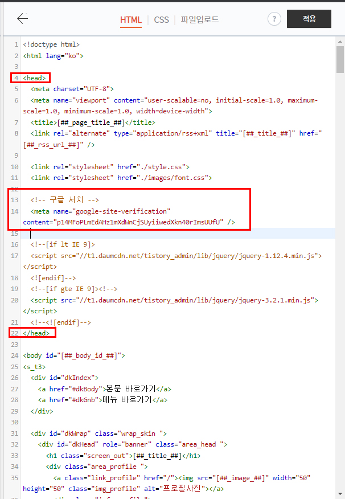Click the link rel="alternate" rss line
This screenshot has width=345, height=499.
pyautogui.click(x=172, y=139)
